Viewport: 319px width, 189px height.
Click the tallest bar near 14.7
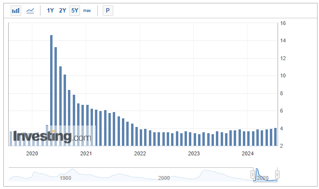[51, 90]
